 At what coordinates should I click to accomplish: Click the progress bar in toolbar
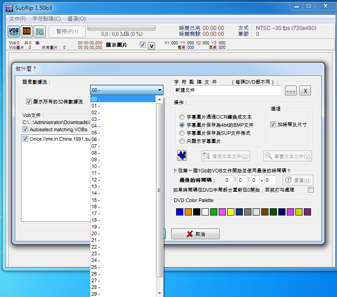point(121,28)
